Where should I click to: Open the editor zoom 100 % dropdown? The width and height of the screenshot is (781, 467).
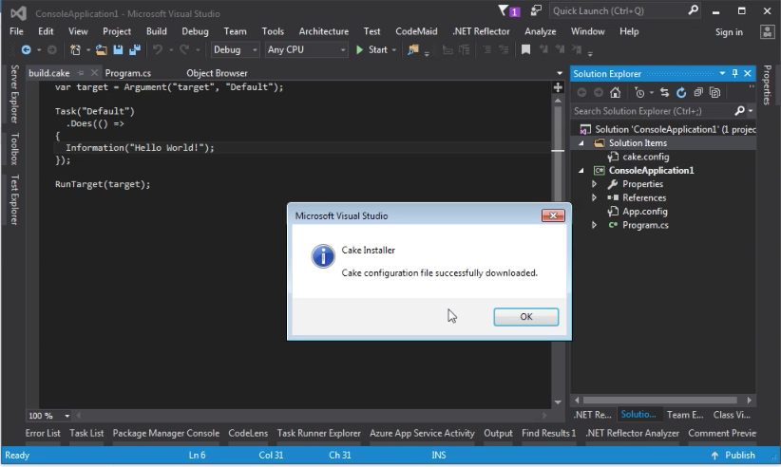tap(67, 416)
